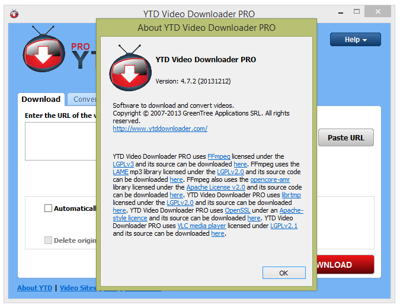Click the YTD app icon in title bar
The image size is (400, 308).
(14, 14)
